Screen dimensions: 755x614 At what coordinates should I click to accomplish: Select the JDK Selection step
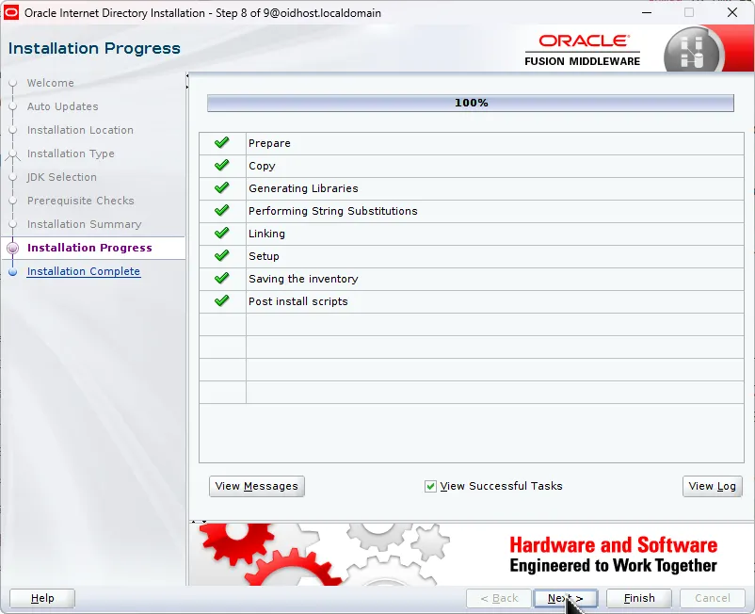pos(62,177)
